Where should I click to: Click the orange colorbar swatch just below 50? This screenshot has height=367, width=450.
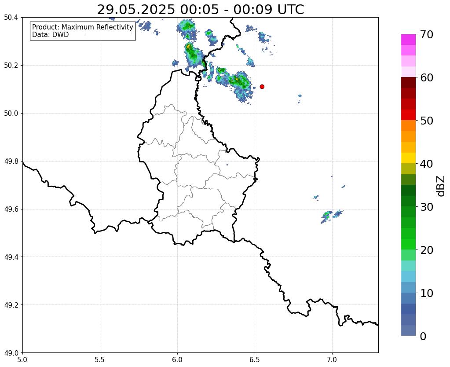coord(408,125)
